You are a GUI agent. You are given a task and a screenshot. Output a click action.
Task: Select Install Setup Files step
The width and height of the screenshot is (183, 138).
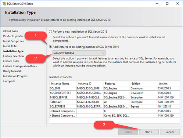coord(13,41)
